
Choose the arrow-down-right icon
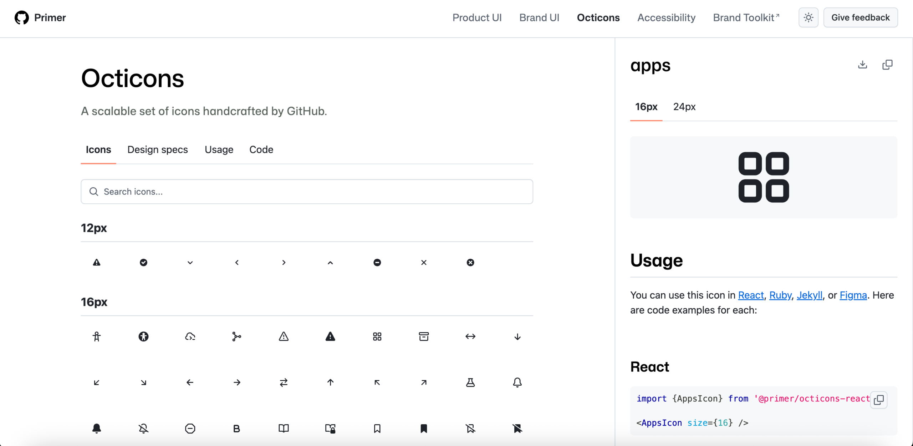(143, 382)
